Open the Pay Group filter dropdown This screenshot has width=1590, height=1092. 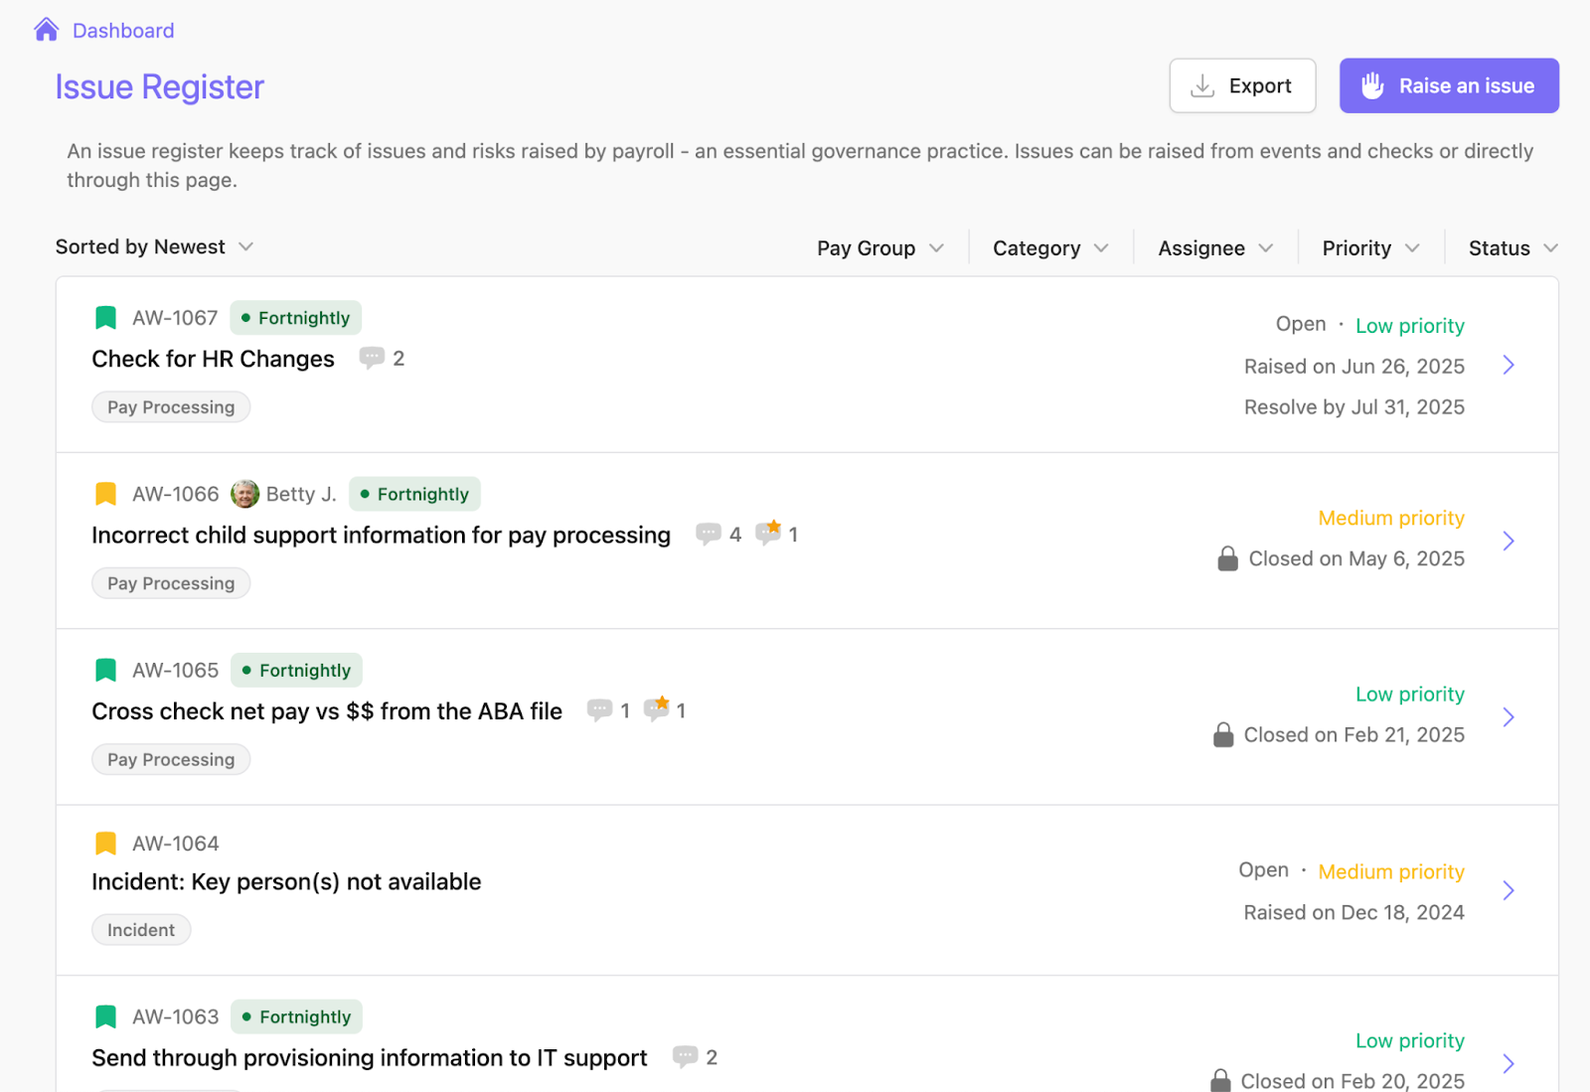(x=880, y=248)
